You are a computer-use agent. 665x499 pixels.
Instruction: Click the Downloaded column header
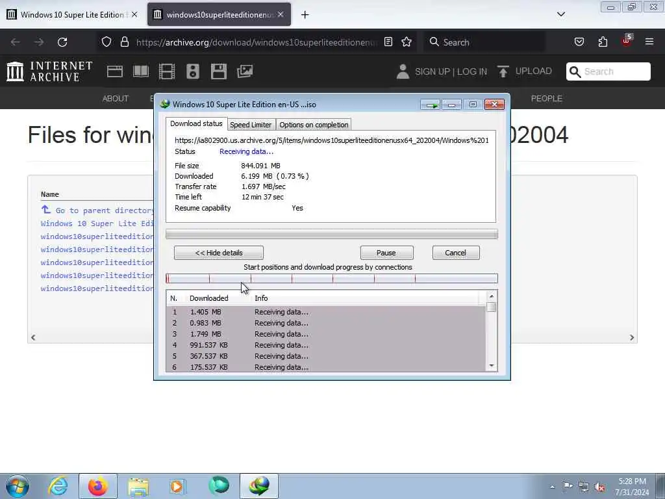pos(208,298)
